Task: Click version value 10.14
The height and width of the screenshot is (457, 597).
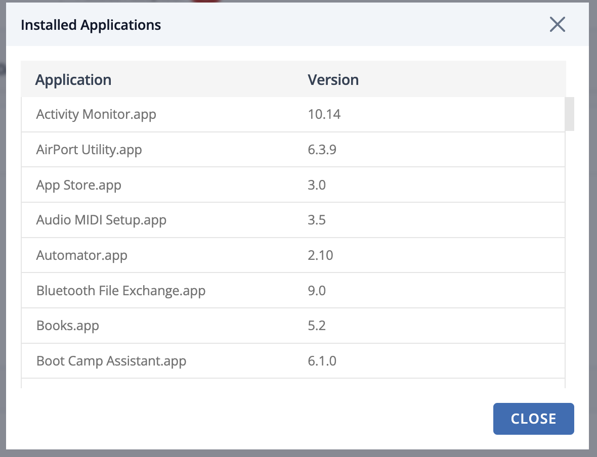Action: 324,114
